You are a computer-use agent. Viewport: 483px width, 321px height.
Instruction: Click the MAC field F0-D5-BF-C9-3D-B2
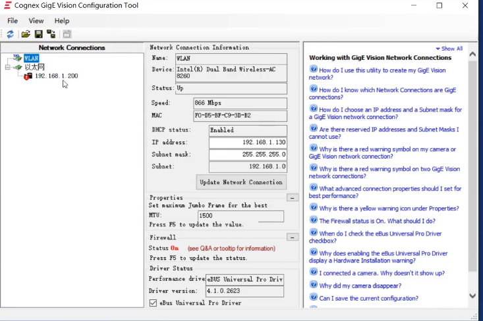tap(241, 116)
